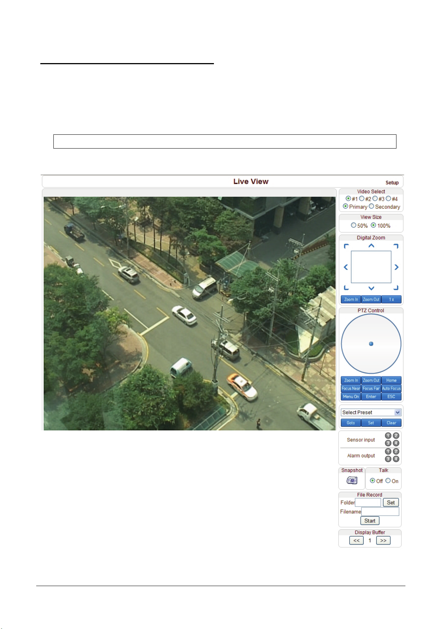Image resolution: width=445 pixels, height=629 pixels.
Task: Select video channel #4
Action: (x=388, y=199)
